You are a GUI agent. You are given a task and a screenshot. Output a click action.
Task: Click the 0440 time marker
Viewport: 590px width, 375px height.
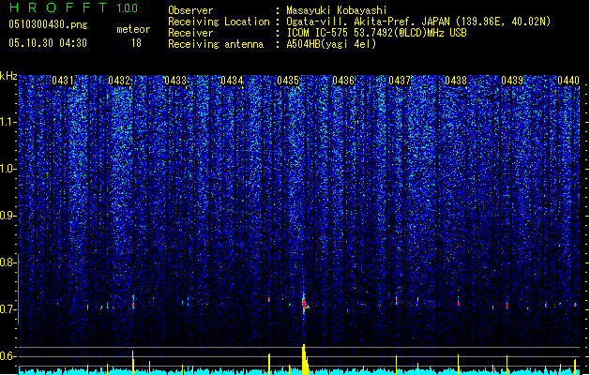point(568,81)
